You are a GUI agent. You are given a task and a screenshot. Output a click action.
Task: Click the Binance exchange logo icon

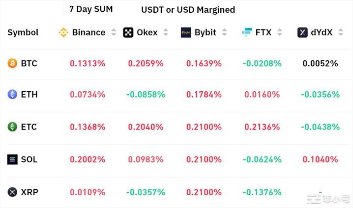point(63,32)
